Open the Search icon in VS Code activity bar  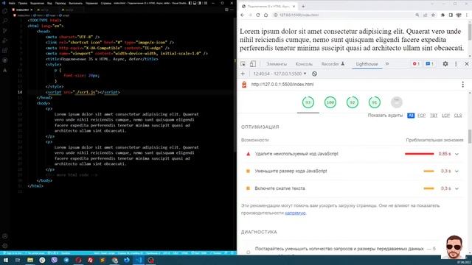coord(5,21)
